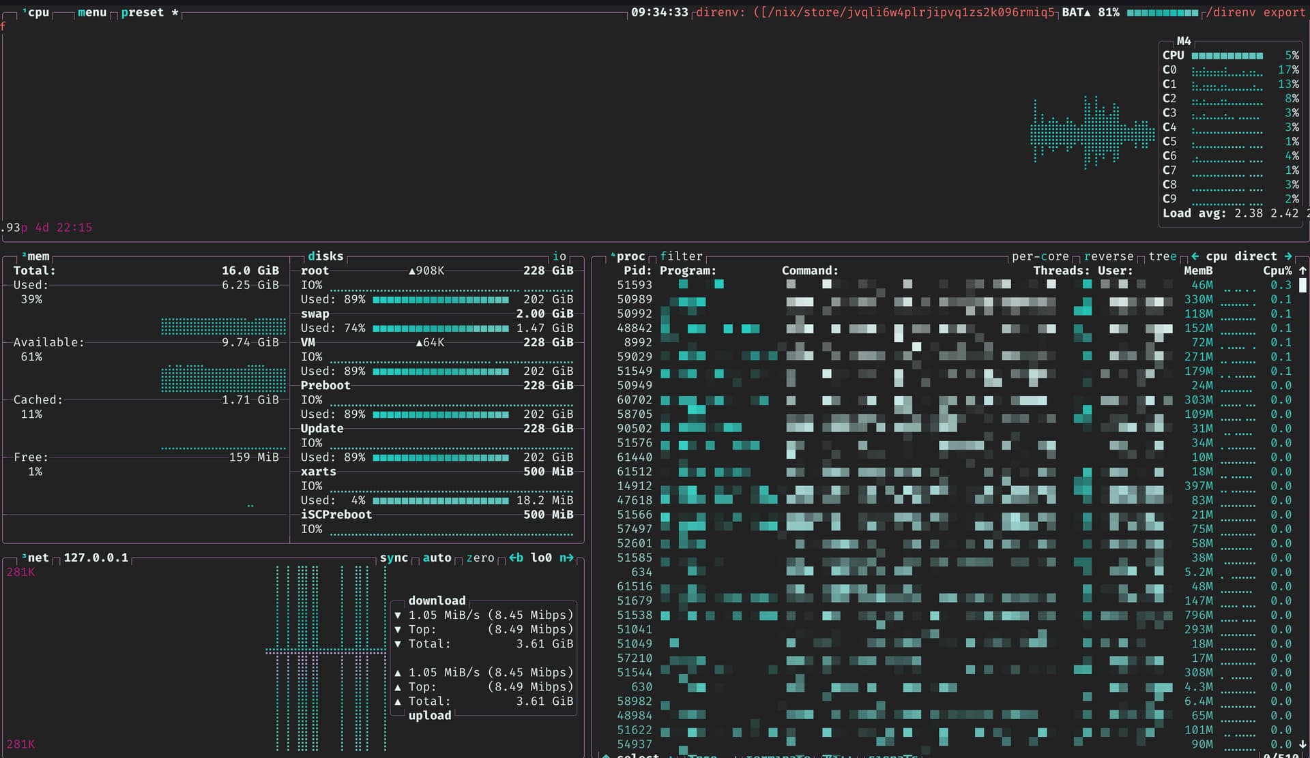The width and height of the screenshot is (1310, 758).
Task: Toggle tree view in proc panel
Action: pyautogui.click(x=1162, y=256)
